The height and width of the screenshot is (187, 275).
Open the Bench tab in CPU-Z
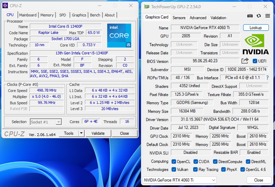pyautogui.click(x=95, y=15)
